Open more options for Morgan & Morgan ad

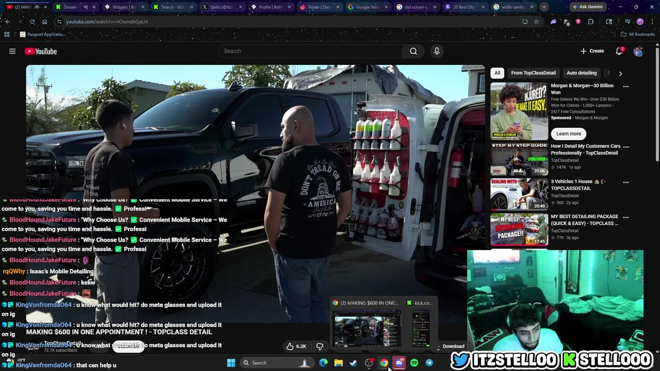[626, 87]
